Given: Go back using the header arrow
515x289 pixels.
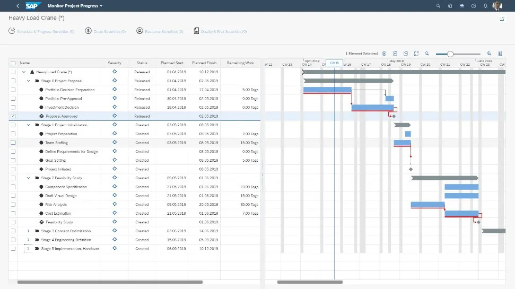Looking at the screenshot, I should (18, 6).
